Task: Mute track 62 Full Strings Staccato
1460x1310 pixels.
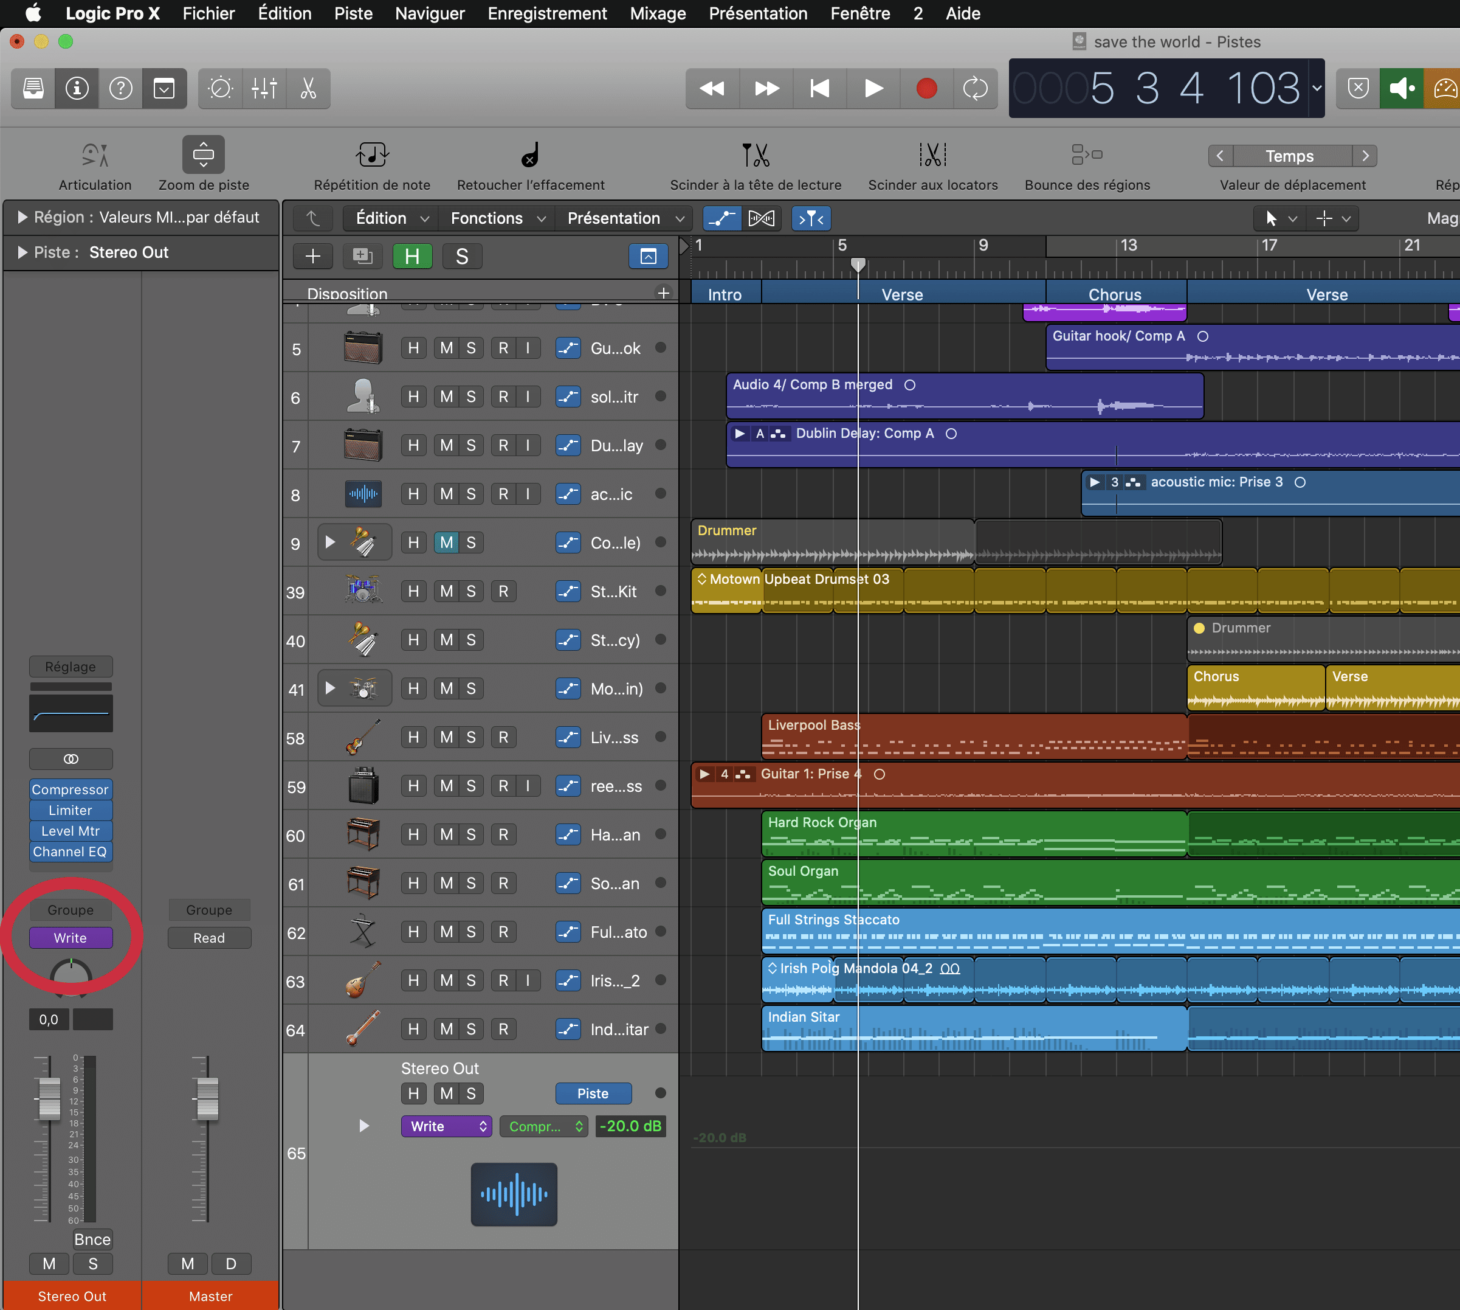Action: coord(447,931)
